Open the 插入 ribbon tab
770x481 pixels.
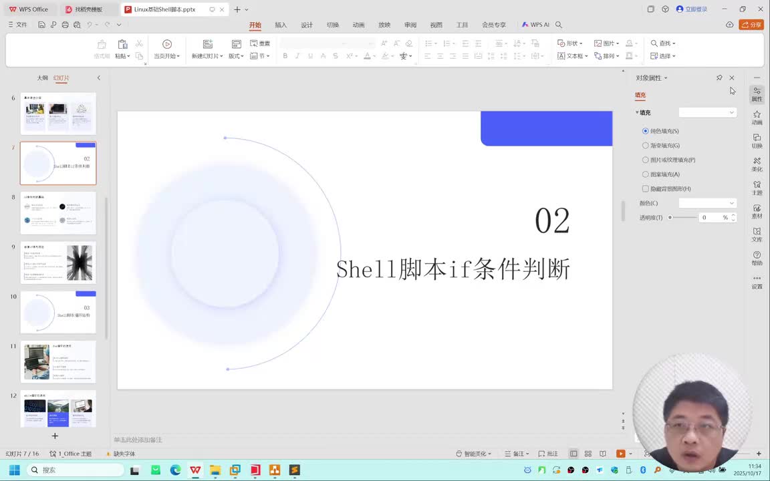coord(281,25)
